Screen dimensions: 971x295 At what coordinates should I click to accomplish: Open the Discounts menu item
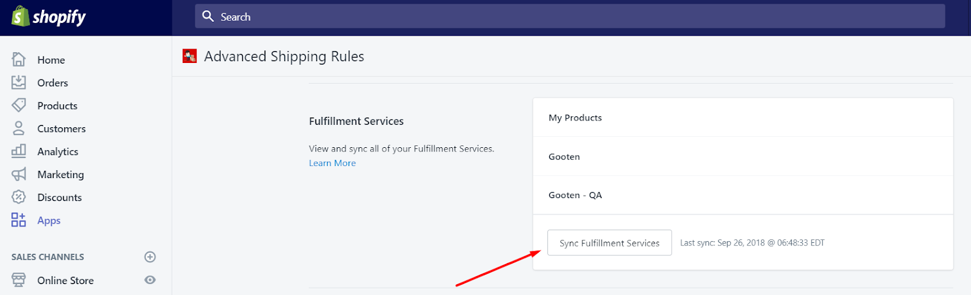click(59, 197)
